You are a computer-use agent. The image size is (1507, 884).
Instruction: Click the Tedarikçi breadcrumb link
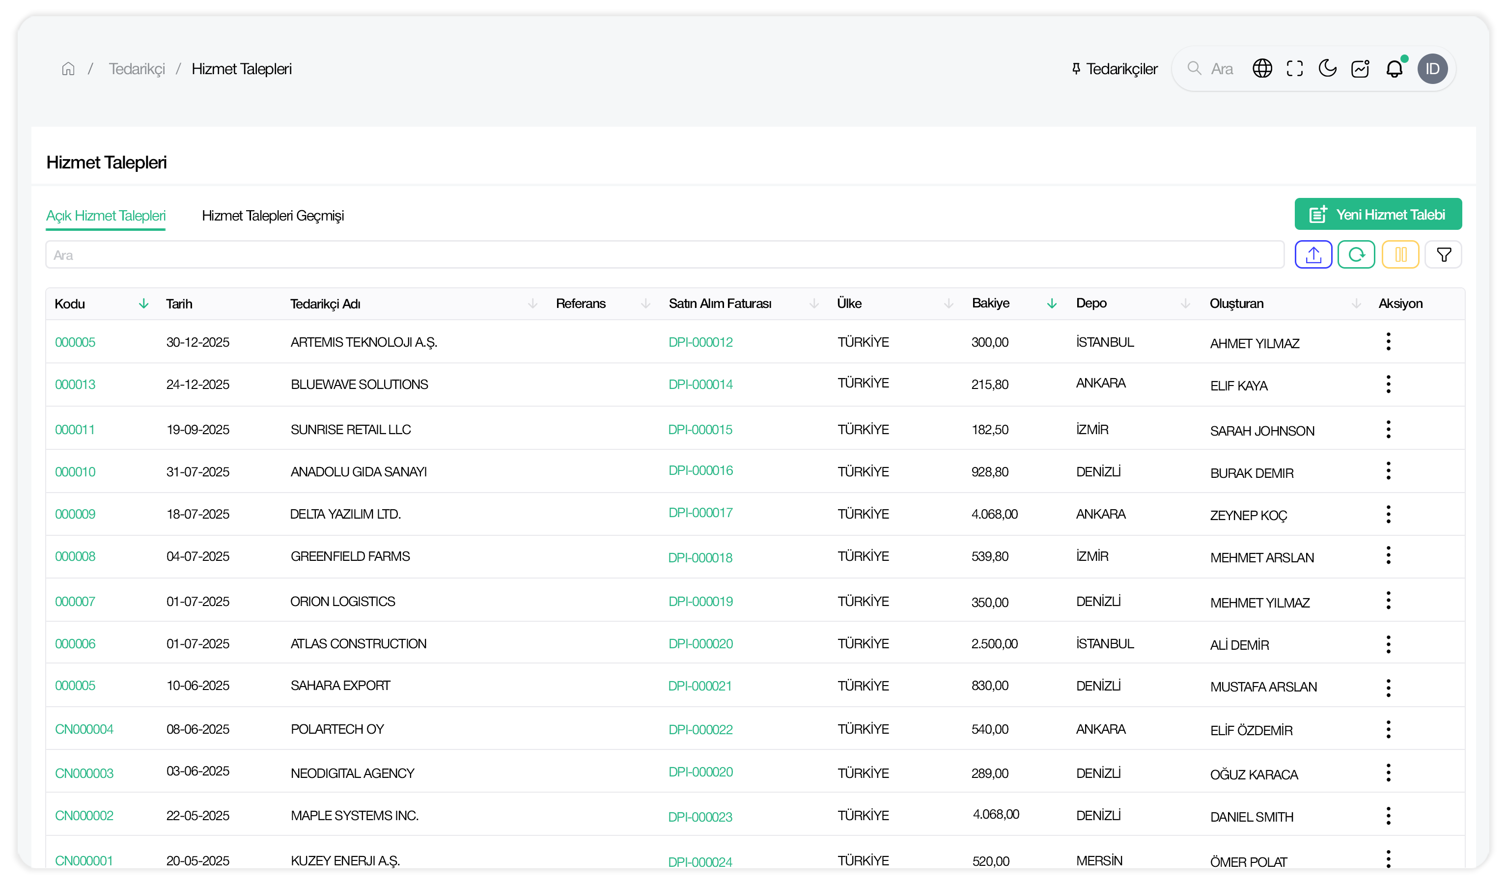pos(137,69)
